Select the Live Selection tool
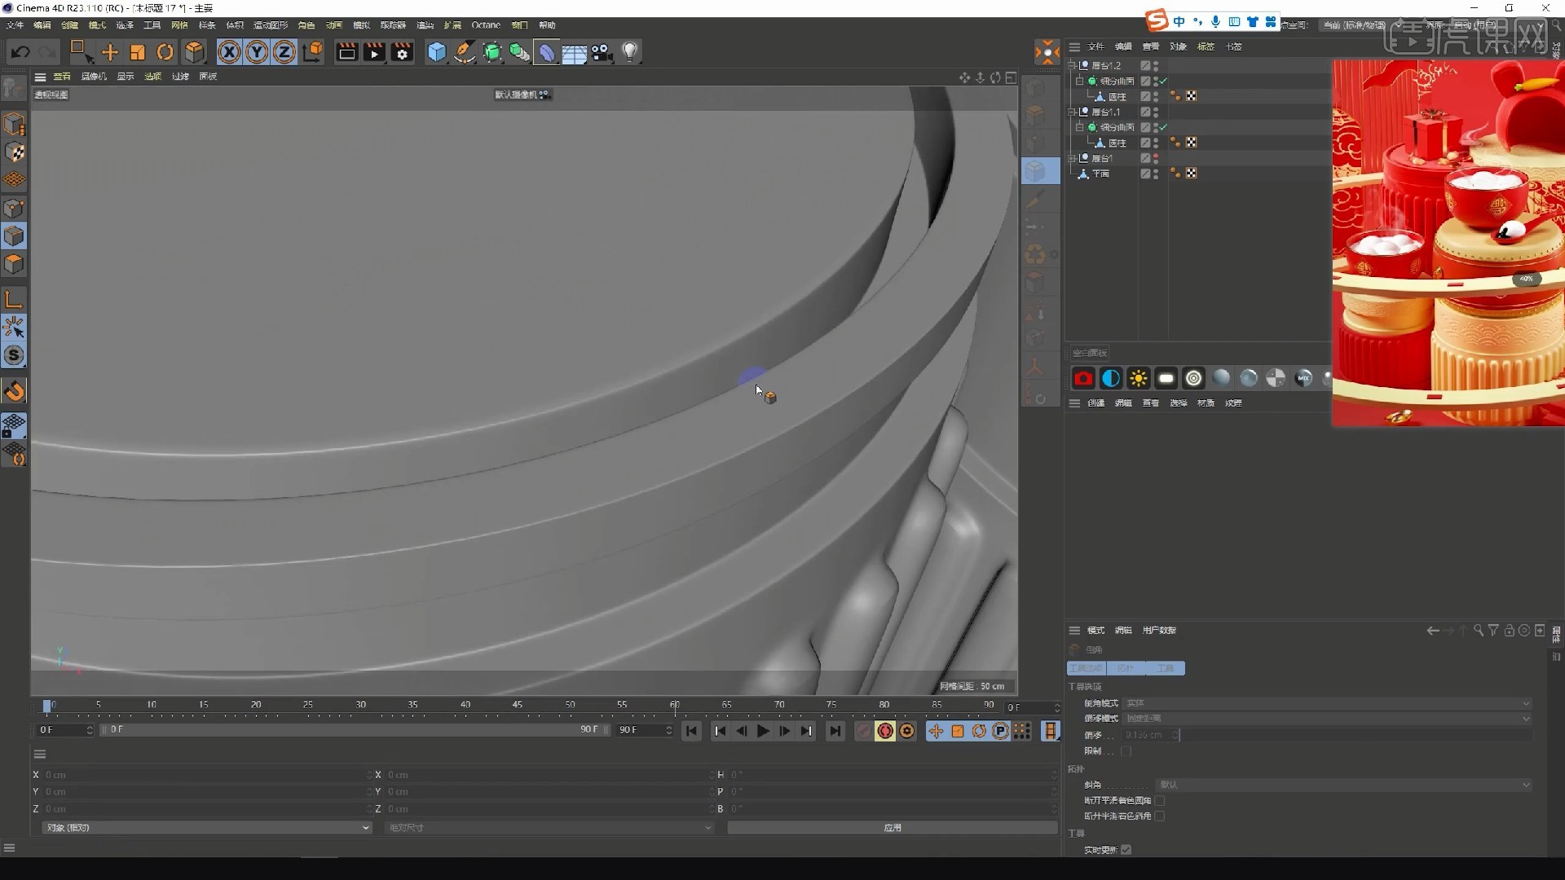This screenshot has height=880, width=1565. point(81,52)
